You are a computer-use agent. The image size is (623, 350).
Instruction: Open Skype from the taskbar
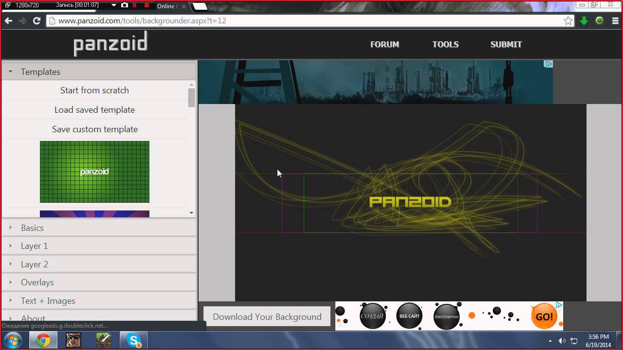[x=134, y=340]
